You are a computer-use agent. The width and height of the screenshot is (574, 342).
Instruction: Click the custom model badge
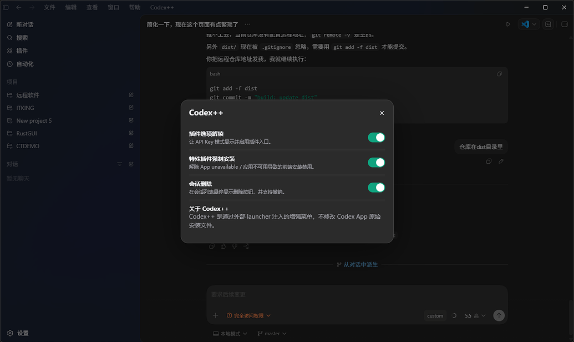point(435,315)
